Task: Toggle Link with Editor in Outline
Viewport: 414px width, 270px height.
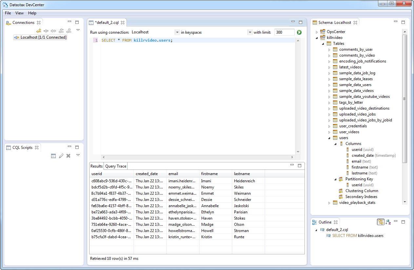Action: coord(381,222)
